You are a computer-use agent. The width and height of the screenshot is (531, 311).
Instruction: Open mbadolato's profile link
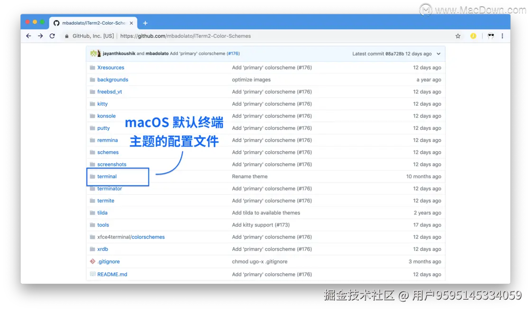coord(157,54)
